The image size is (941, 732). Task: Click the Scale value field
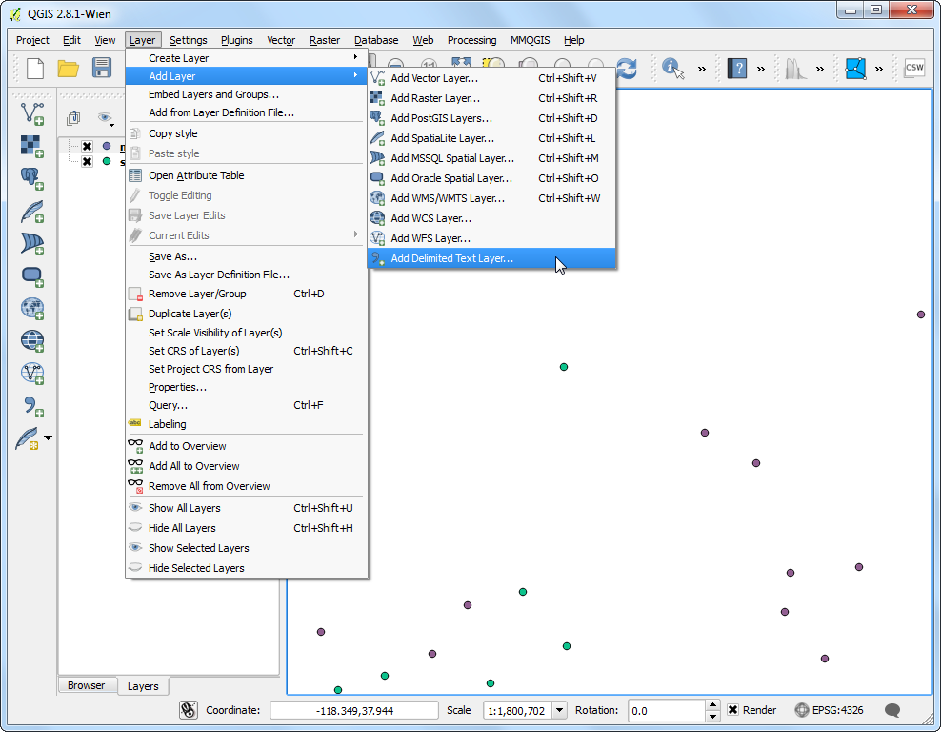pos(518,710)
